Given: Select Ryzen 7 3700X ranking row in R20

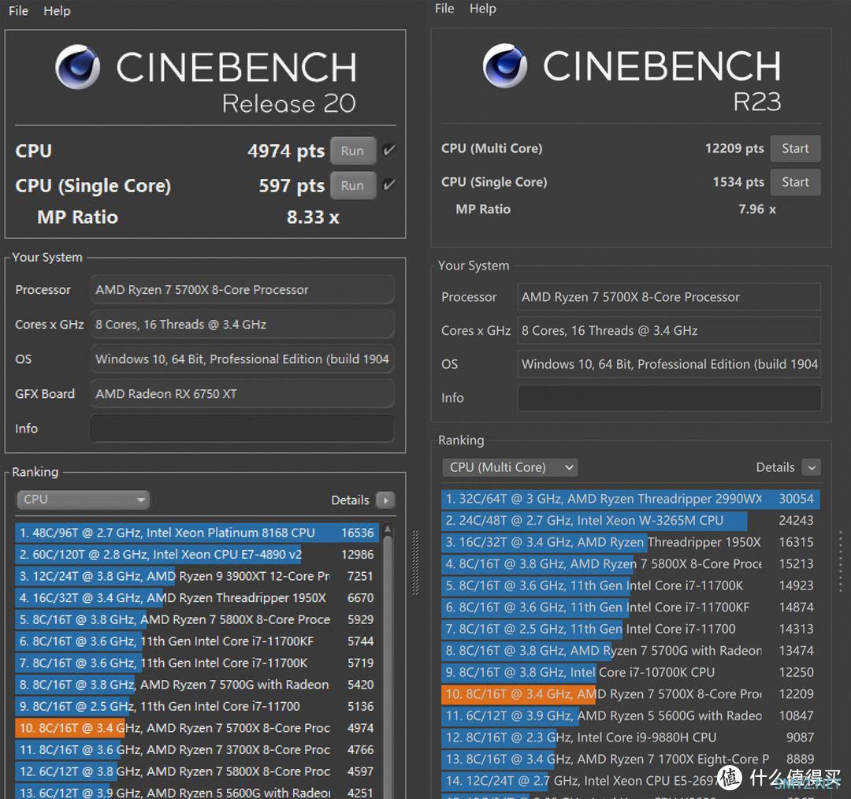Looking at the screenshot, I should 197,749.
